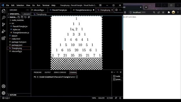Open package-lock.json in the explorer
The width and height of the screenshot is (181, 102).
[19, 42]
